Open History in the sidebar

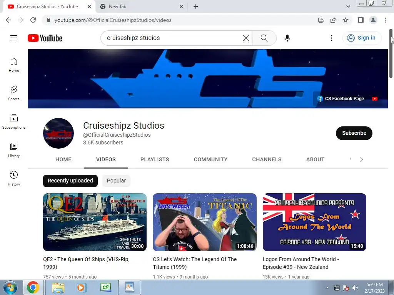tap(14, 178)
